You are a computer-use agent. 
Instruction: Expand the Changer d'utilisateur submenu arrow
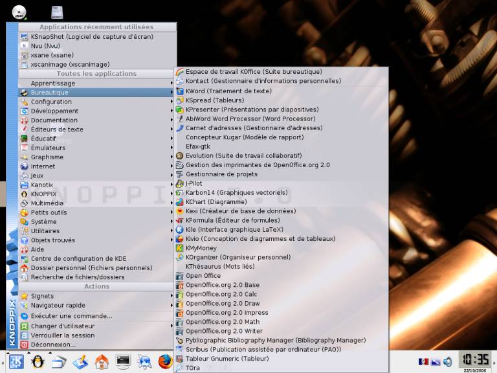[171, 326]
